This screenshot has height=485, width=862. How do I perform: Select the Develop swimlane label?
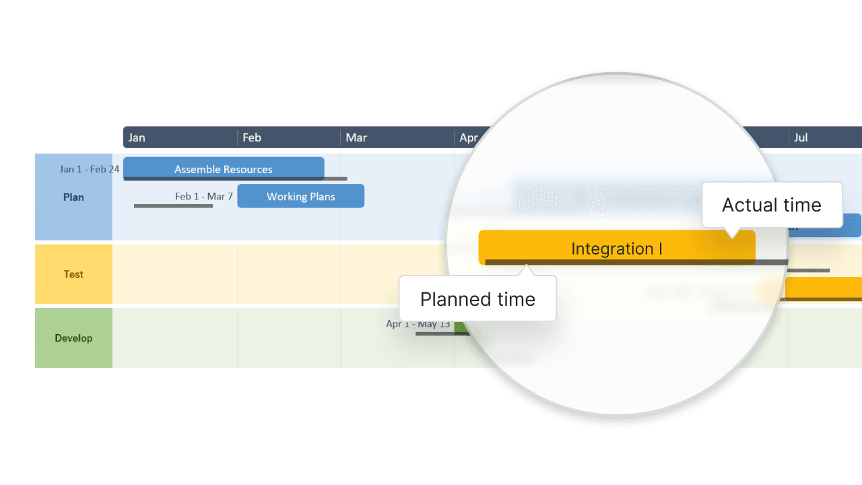coord(73,338)
